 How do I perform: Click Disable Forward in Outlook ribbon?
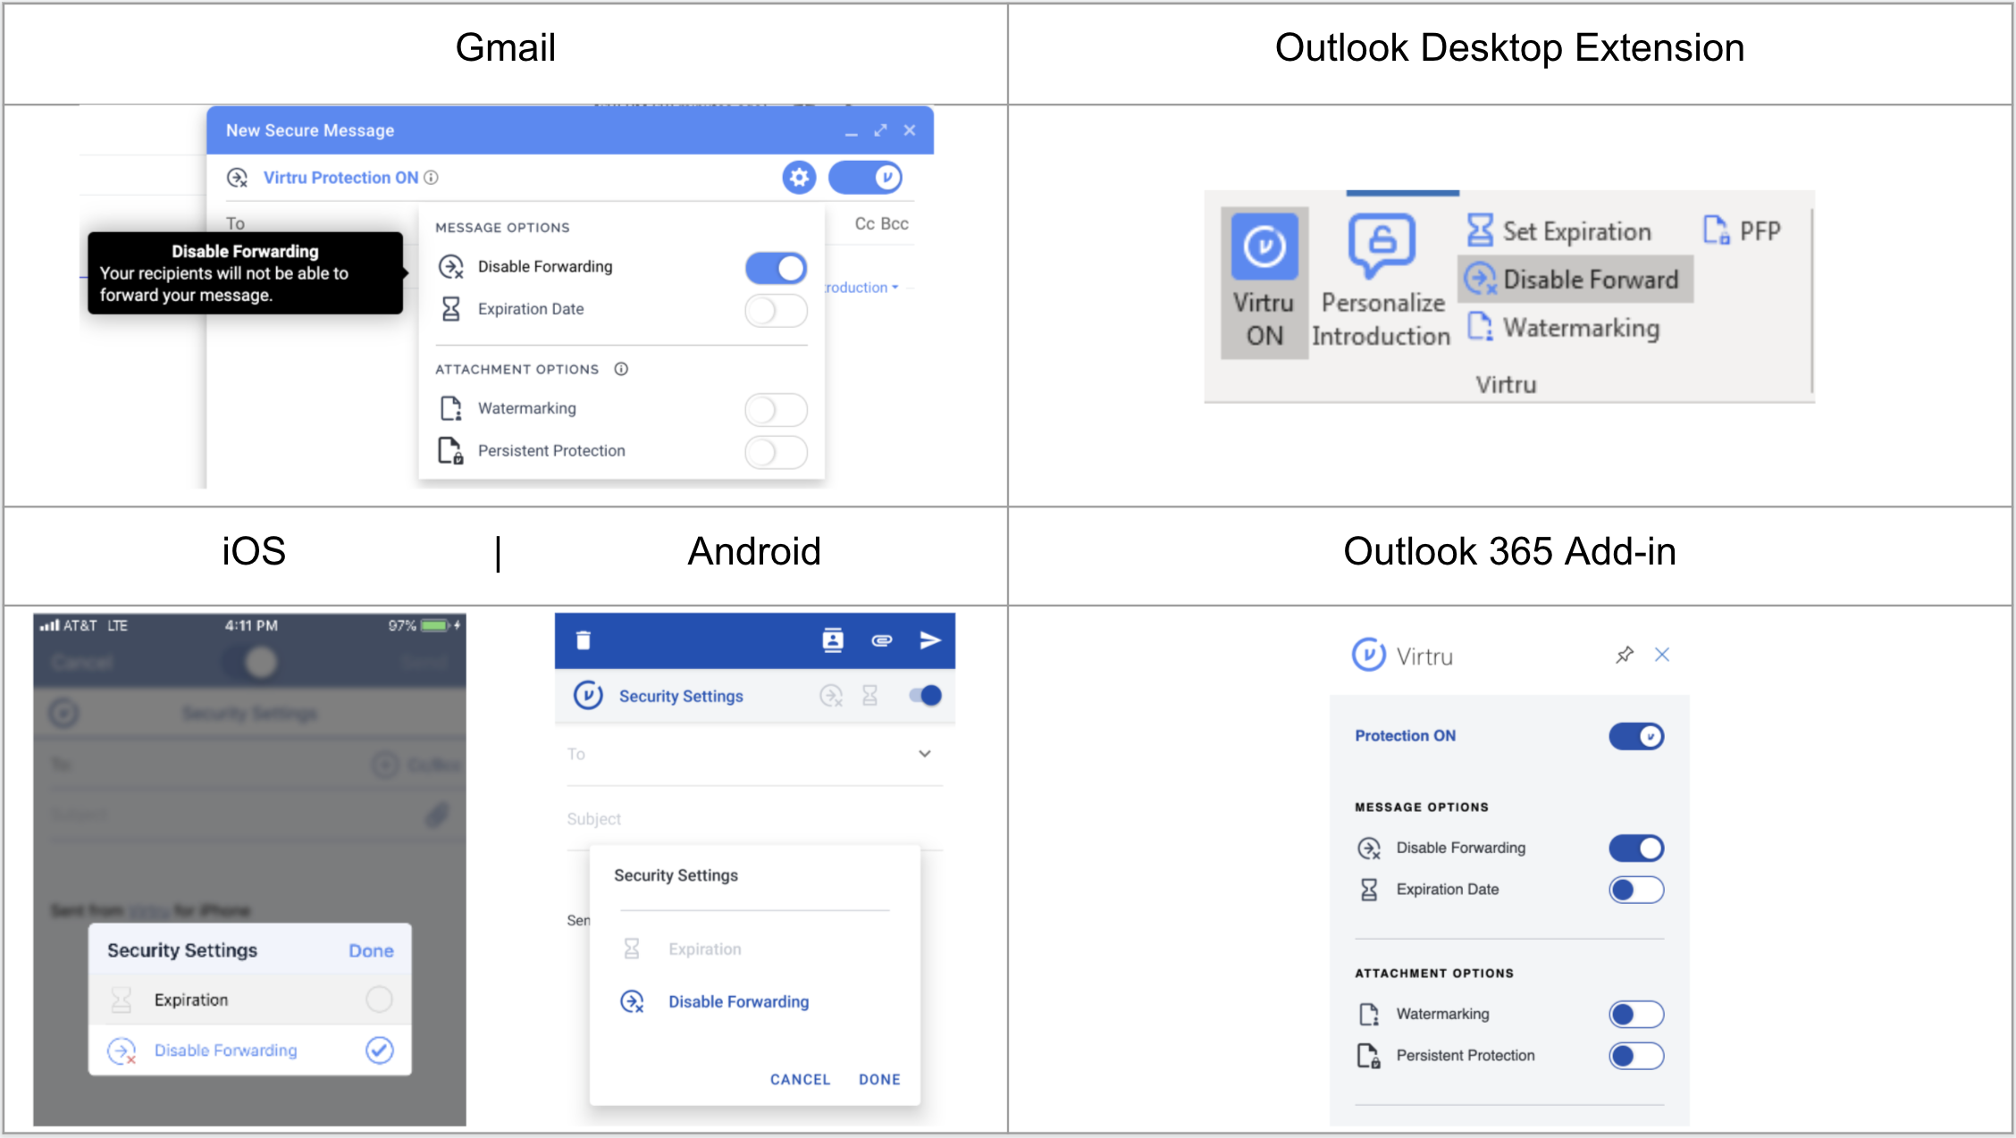pyautogui.click(x=1575, y=280)
